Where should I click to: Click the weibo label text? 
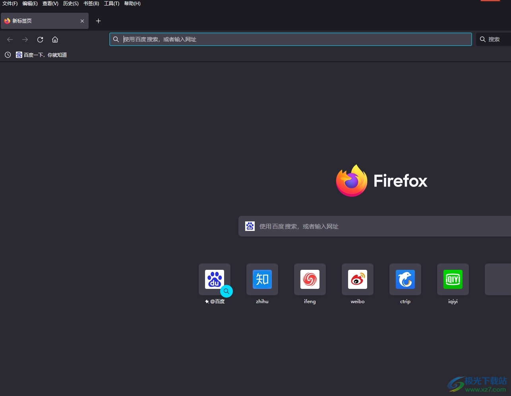358,302
